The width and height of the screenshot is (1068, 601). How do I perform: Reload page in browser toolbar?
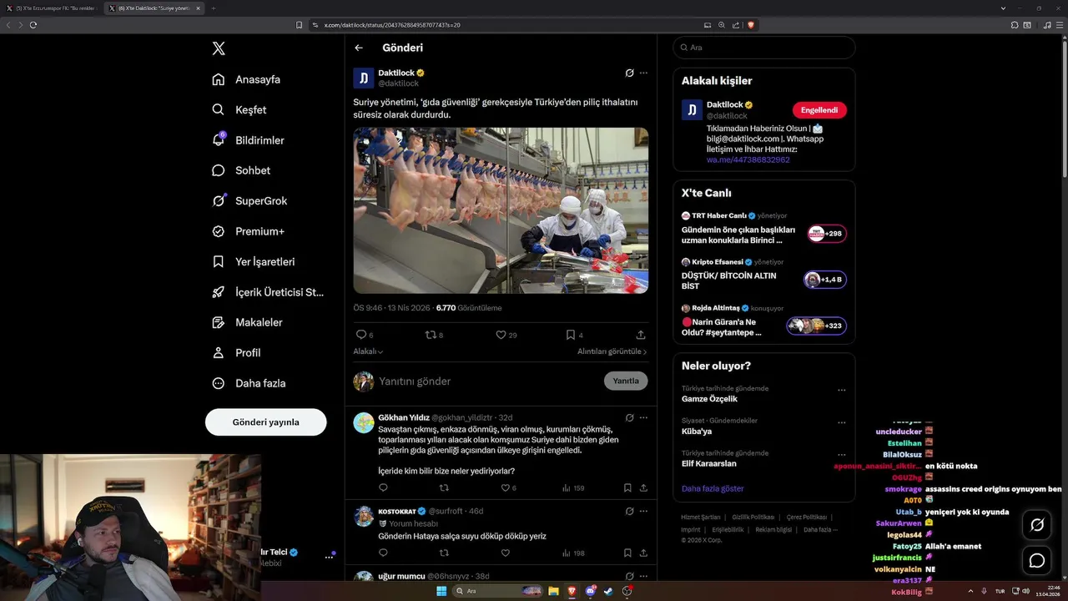pos(33,25)
